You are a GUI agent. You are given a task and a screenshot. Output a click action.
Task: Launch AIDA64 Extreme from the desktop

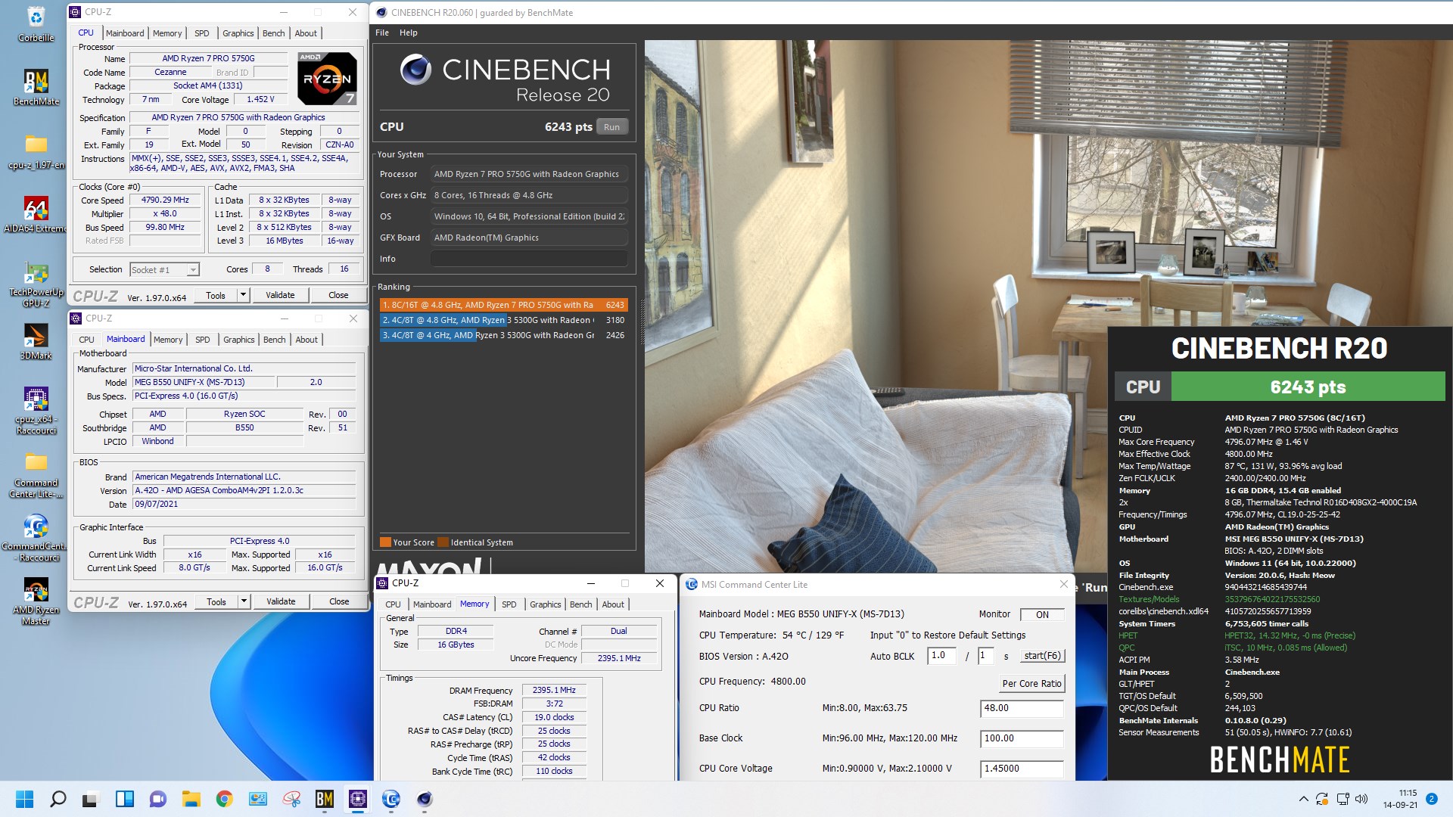click(36, 215)
